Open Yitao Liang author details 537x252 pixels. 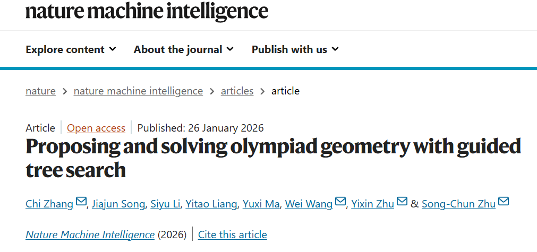coord(211,204)
